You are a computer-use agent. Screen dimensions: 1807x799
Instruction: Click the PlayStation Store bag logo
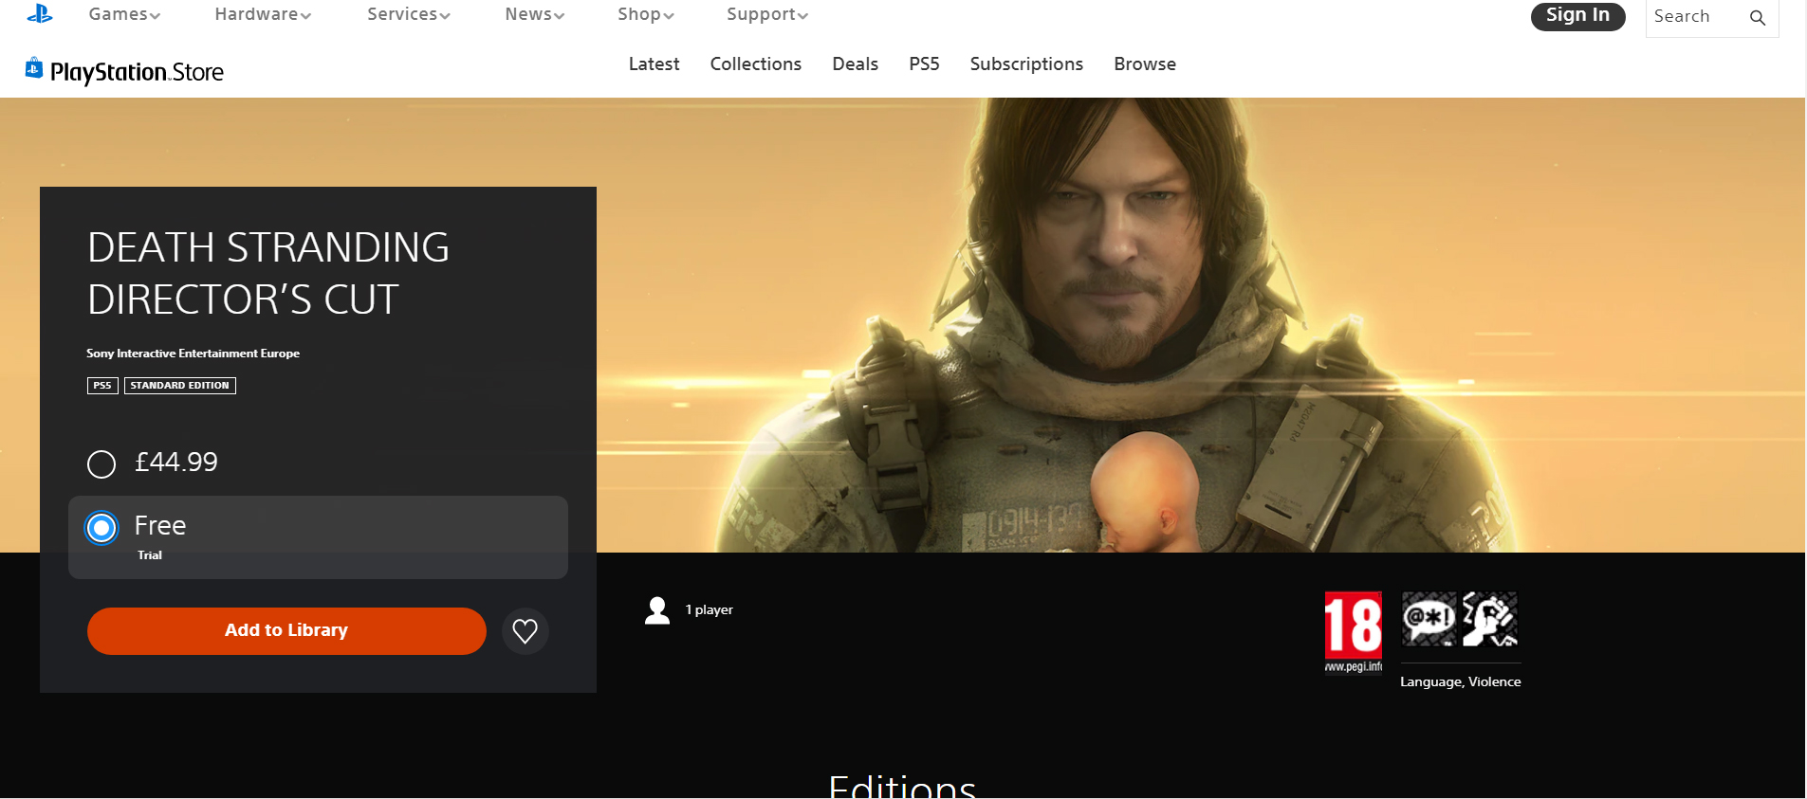click(34, 68)
